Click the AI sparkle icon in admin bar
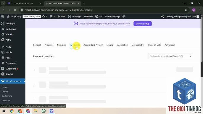Viewport: 203px width, 114px height. [x=163, y=17]
